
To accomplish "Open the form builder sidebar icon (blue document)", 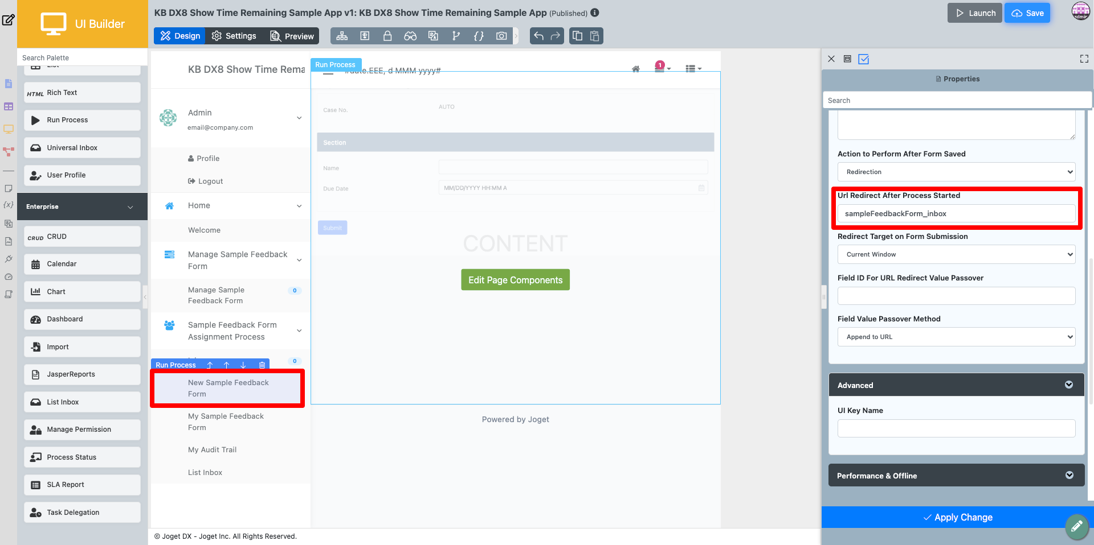I will [8, 84].
